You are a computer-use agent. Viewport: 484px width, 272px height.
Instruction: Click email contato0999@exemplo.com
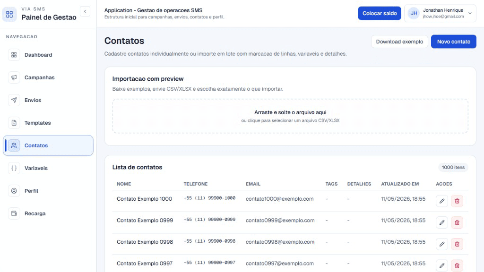tap(280, 220)
